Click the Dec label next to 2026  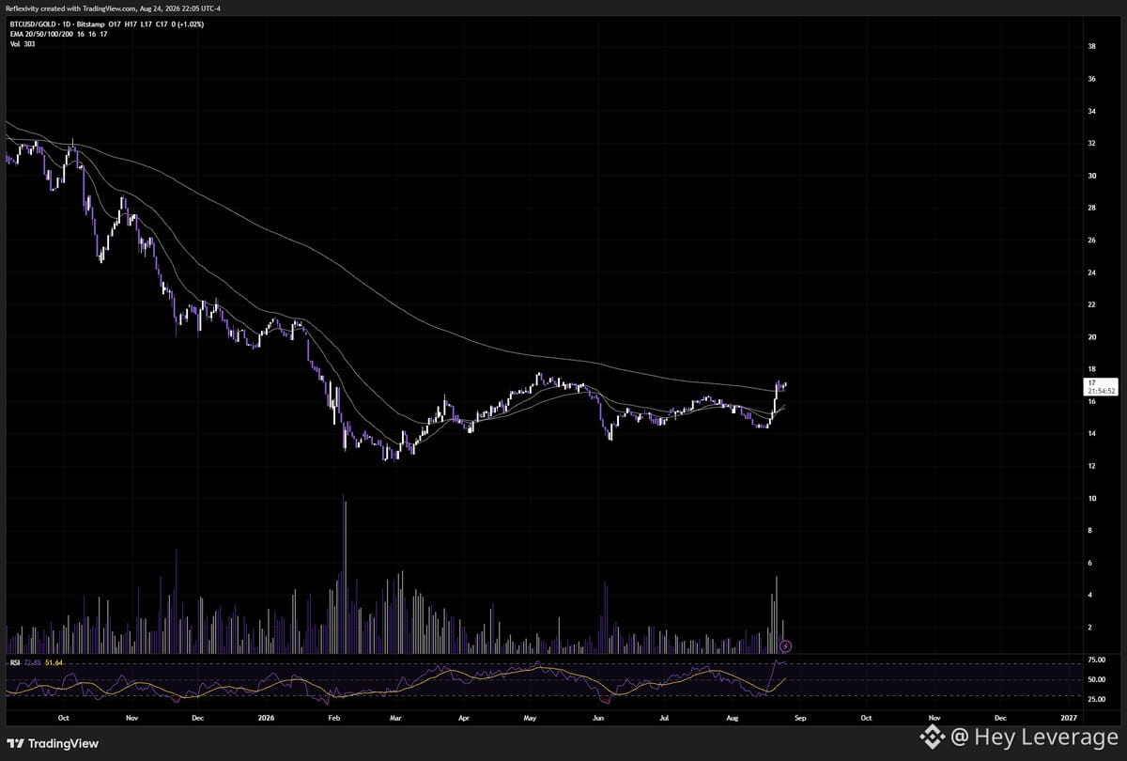coord(197,717)
